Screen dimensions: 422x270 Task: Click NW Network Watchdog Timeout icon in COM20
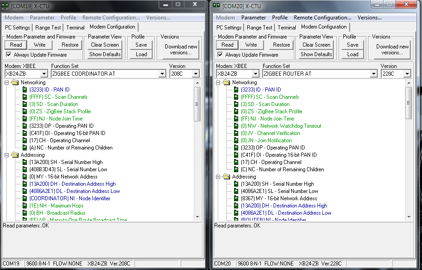tap(236, 126)
